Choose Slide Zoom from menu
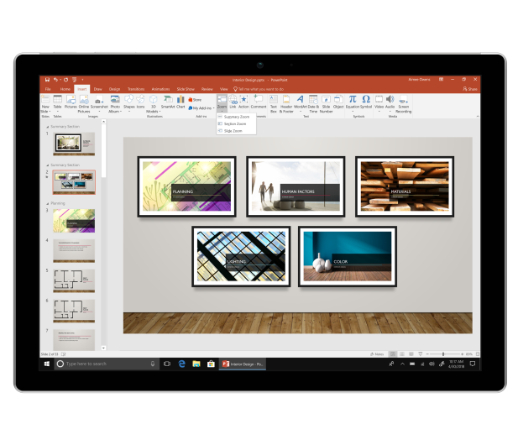Viewport: 518px width, 445px height. point(236,131)
